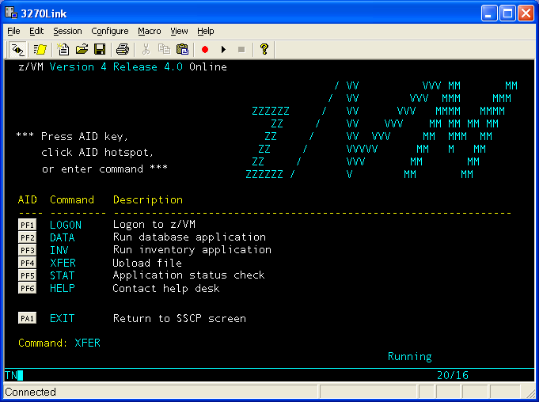Click the 'Connected' status bar text
The image size is (543, 402).
(30, 392)
